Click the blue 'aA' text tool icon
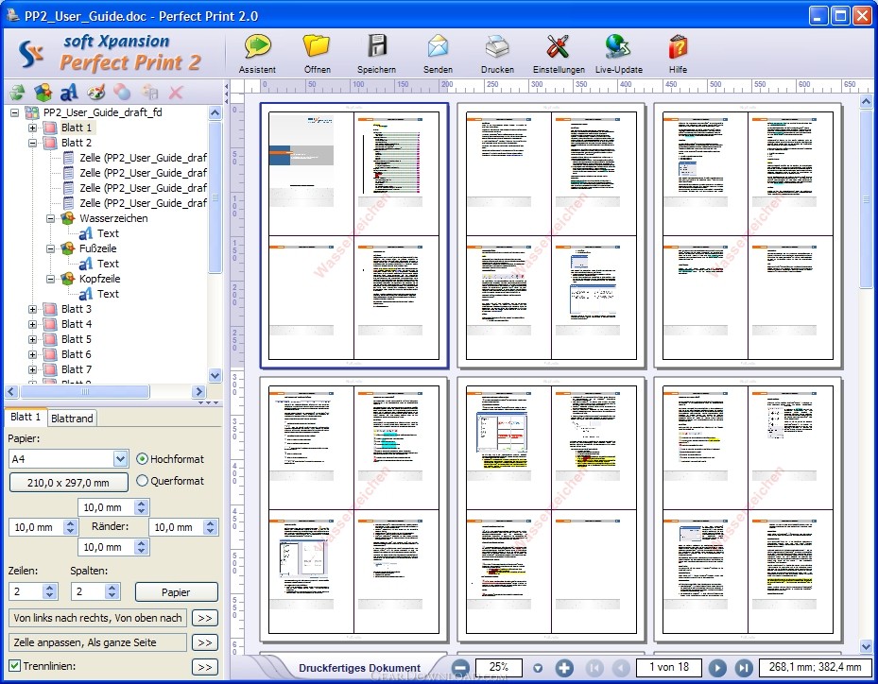 (x=69, y=93)
